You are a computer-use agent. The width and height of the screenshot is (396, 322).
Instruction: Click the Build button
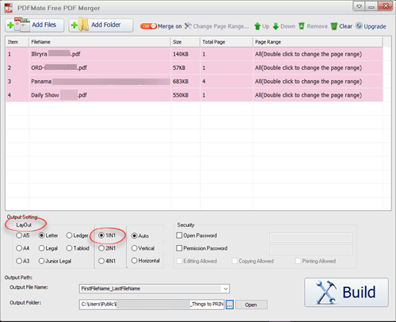[x=346, y=293]
